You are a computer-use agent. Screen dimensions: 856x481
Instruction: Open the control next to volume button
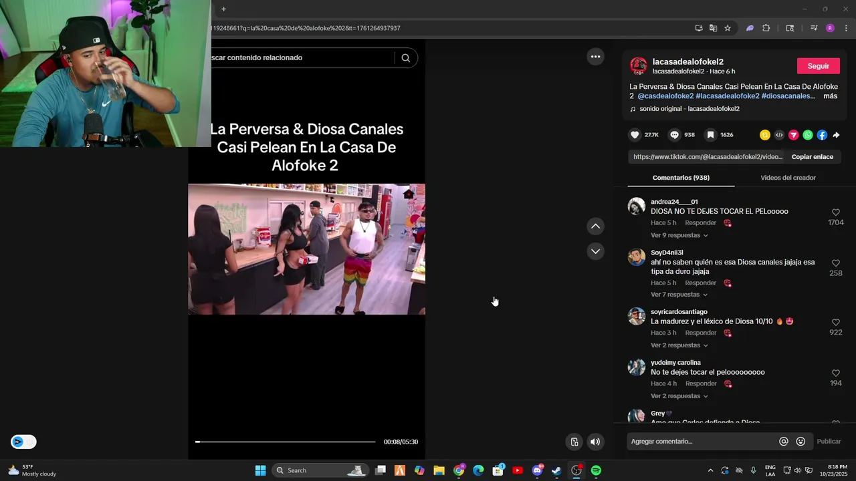(574, 442)
